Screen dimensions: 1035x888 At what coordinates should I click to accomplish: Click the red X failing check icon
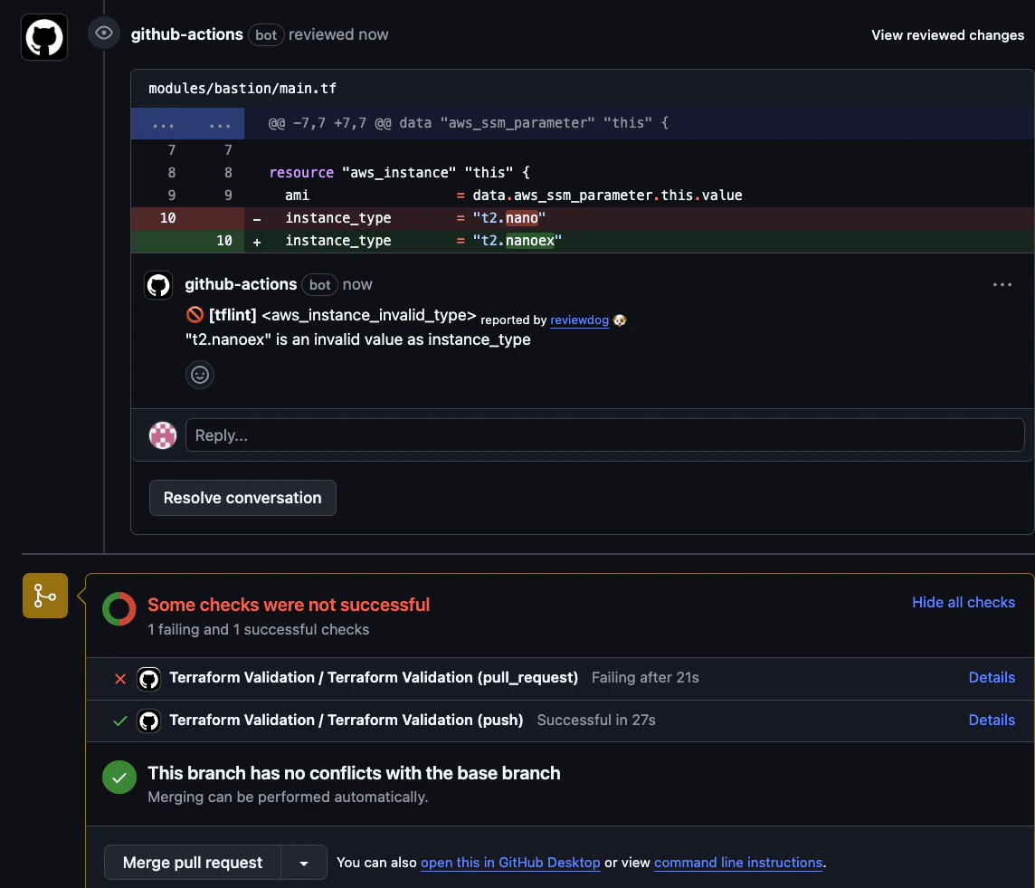click(x=120, y=679)
